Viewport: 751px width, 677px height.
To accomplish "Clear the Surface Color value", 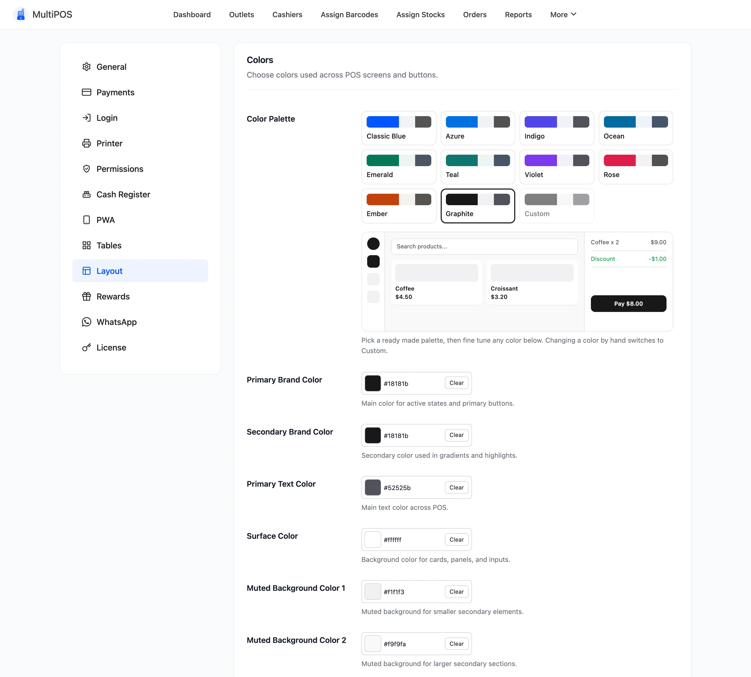I will coord(456,539).
